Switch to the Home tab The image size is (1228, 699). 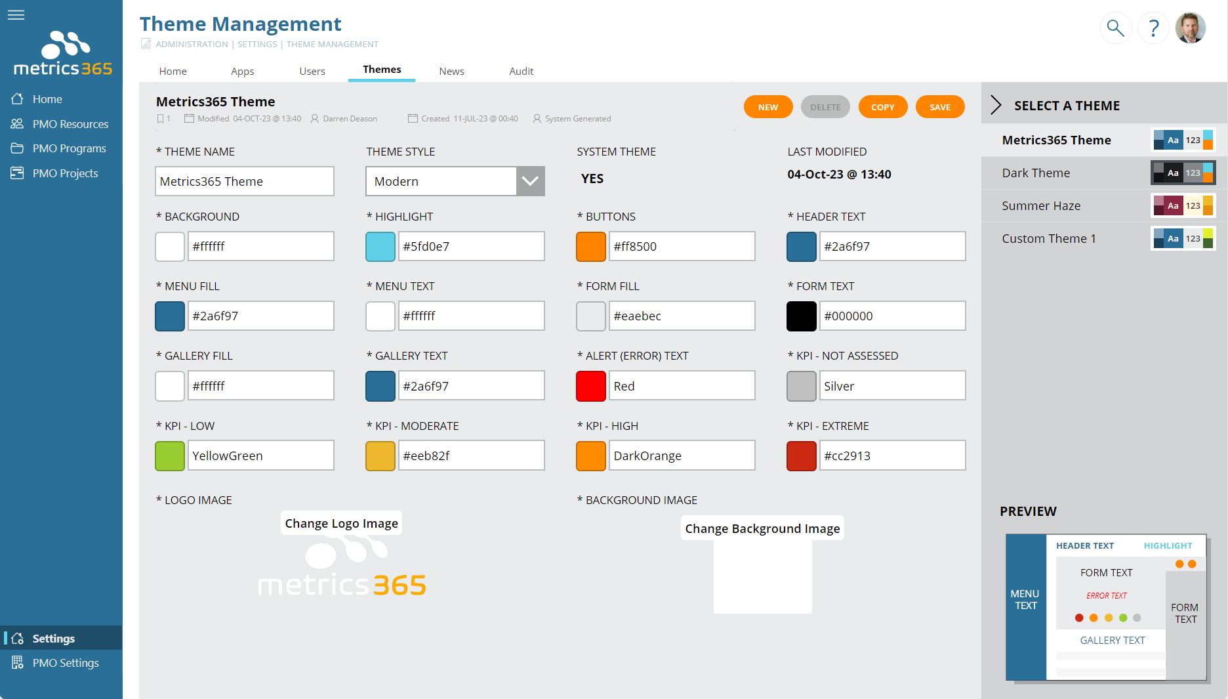pos(173,71)
